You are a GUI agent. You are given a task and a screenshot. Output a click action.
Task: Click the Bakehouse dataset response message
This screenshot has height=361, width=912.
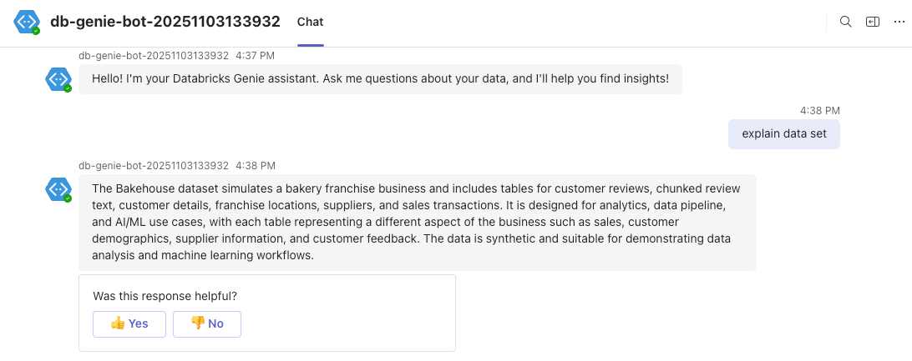pos(418,222)
